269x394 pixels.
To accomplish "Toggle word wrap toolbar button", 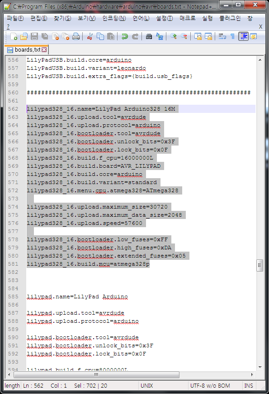I will (222, 36).
